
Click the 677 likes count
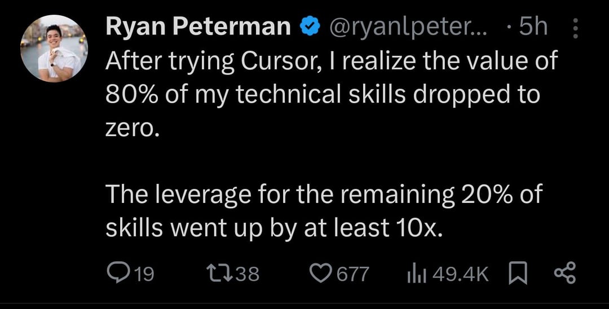click(353, 275)
